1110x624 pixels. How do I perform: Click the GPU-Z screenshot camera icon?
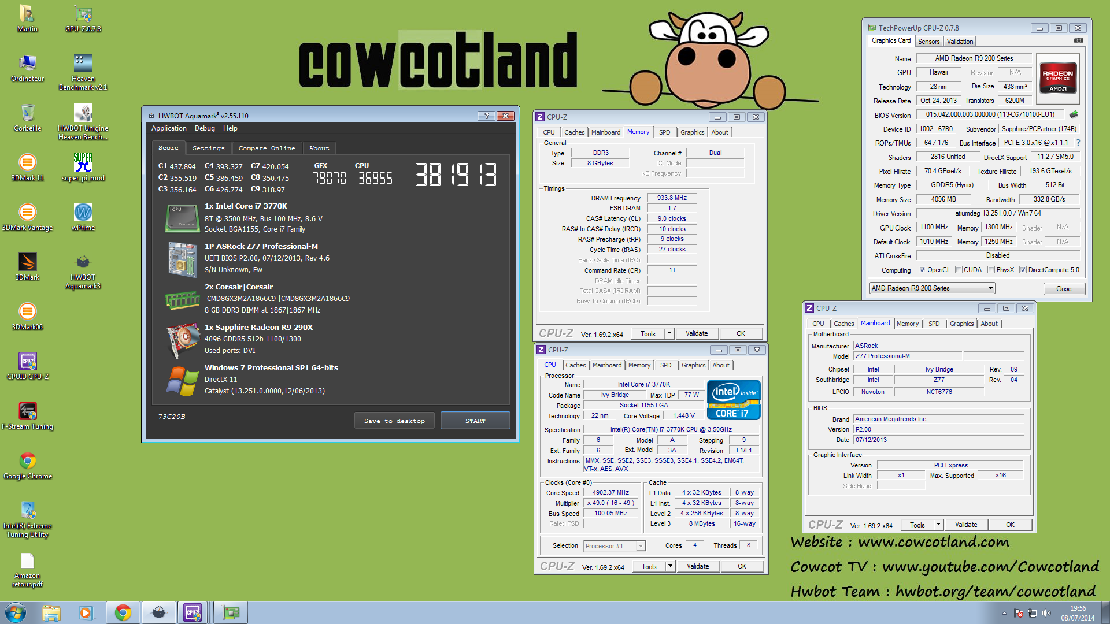1078,40
